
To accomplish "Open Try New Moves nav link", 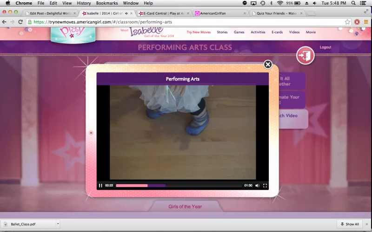I will pos(199,32).
